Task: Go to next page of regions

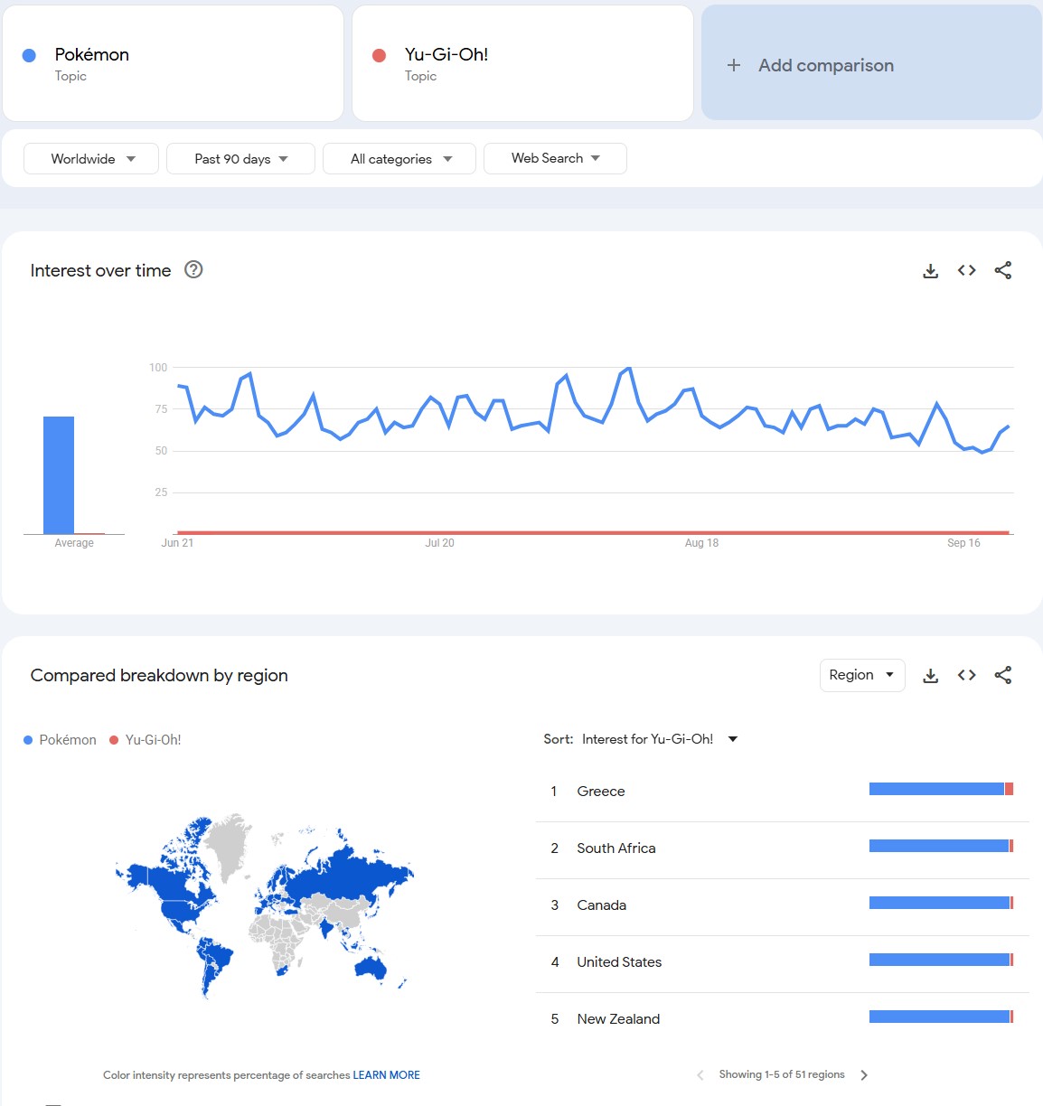Action: click(864, 1075)
